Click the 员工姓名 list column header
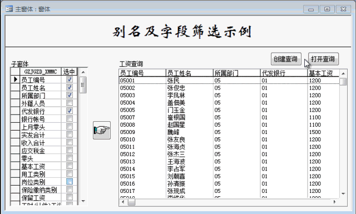 [190, 73]
